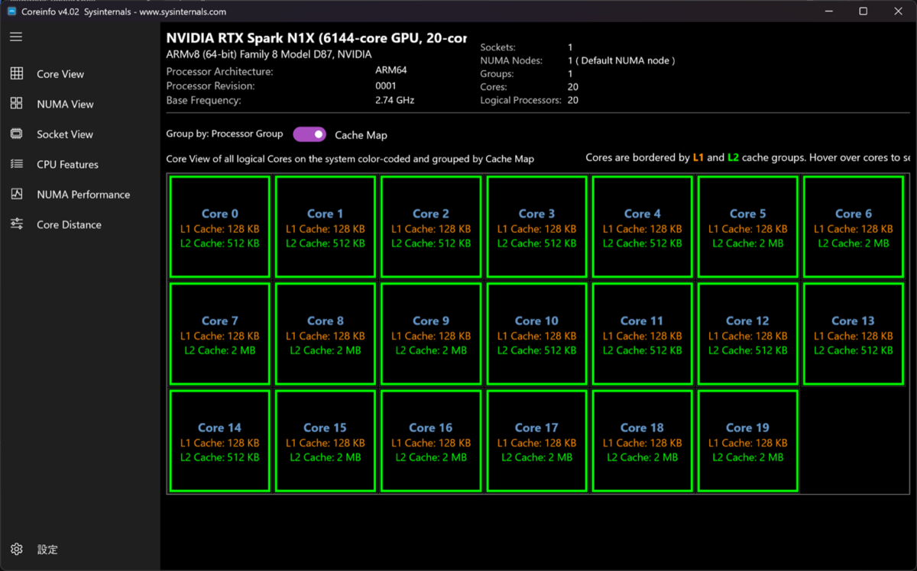The image size is (917, 571).
Task: Switch to NUMA View
Action: pyautogui.click(x=80, y=104)
